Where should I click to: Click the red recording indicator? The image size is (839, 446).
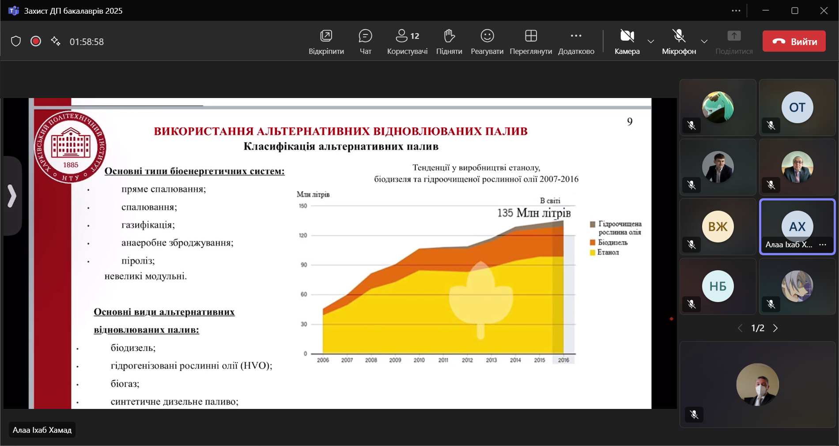coord(36,42)
